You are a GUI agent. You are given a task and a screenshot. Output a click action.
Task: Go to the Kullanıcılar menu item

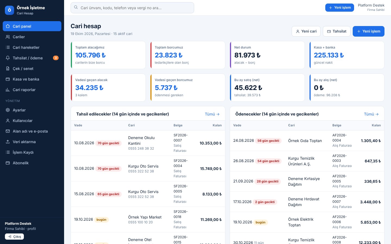pos(32,121)
